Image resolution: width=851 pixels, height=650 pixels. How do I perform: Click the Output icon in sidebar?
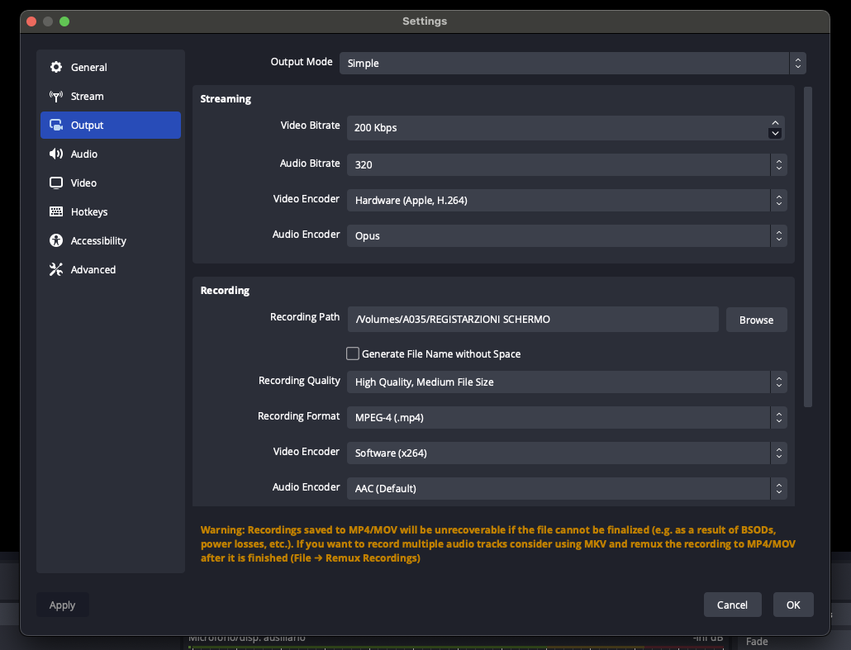(x=56, y=126)
